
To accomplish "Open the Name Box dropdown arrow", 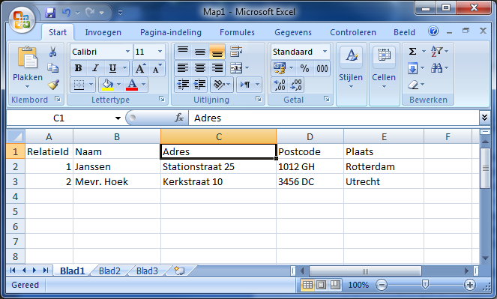I will (x=118, y=118).
